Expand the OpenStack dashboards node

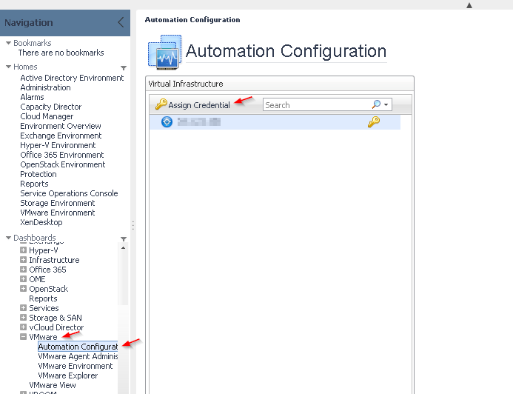pyautogui.click(x=23, y=289)
